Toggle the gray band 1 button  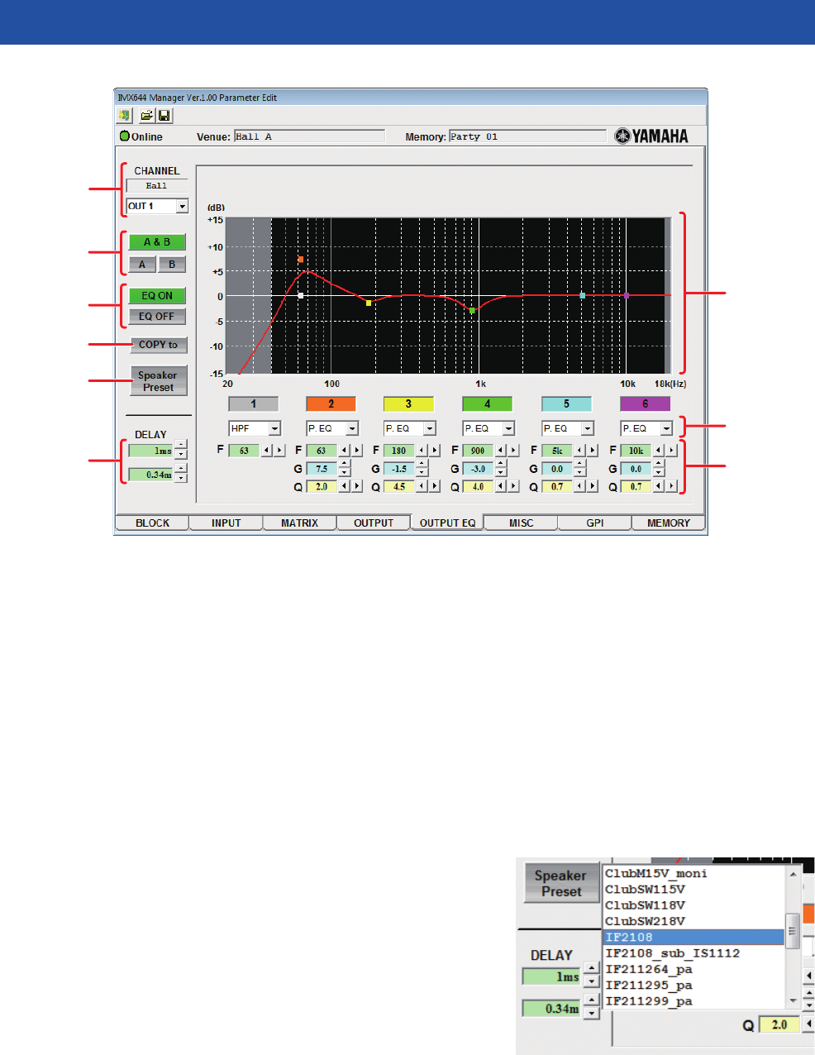point(253,404)
